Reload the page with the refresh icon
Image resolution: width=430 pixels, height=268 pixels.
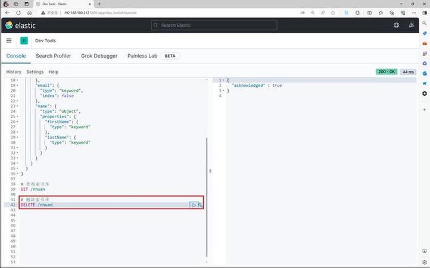tap(18, 12)
